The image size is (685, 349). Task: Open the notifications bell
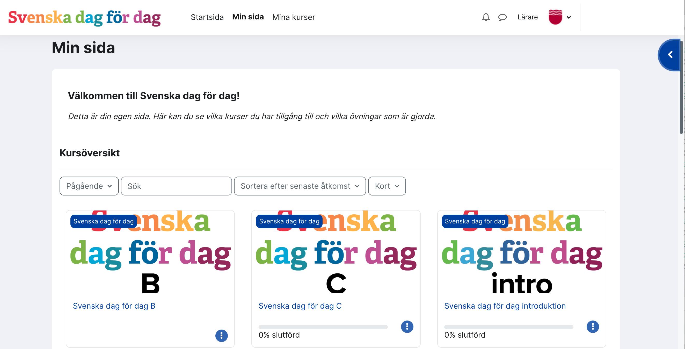(x=486, y=17)
